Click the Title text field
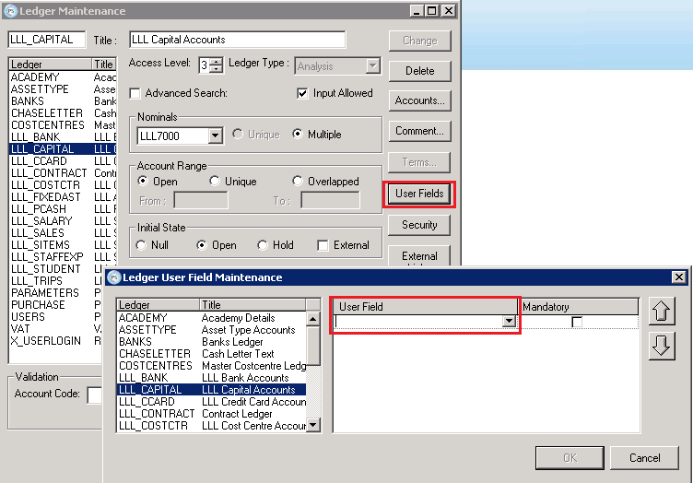This screenshot has height=483, width=693. [x=237, y=40]
